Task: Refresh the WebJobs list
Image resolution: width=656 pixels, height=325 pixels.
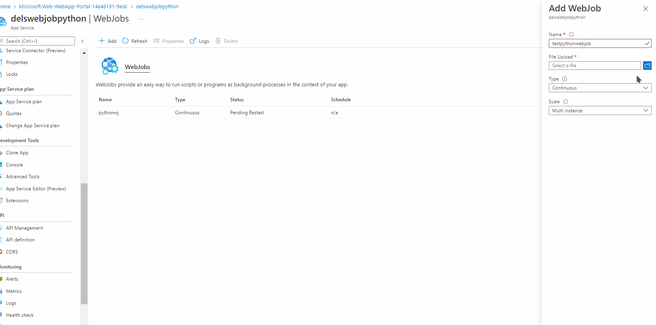Action: [135, 41]
